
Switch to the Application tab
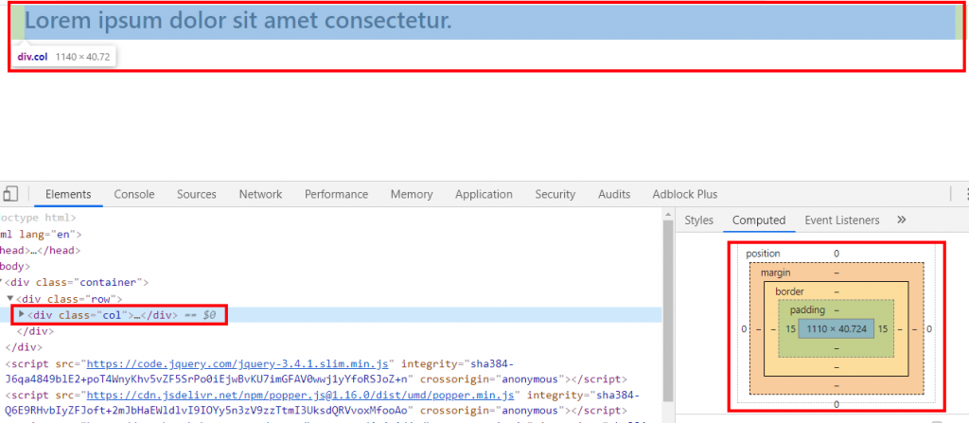484,194
